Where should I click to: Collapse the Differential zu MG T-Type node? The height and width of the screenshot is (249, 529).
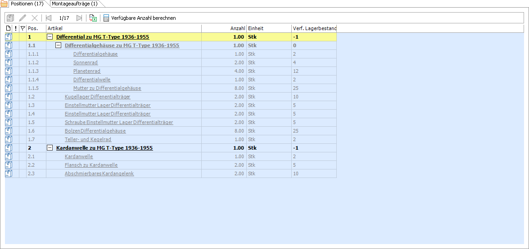(x=50, y=37)
